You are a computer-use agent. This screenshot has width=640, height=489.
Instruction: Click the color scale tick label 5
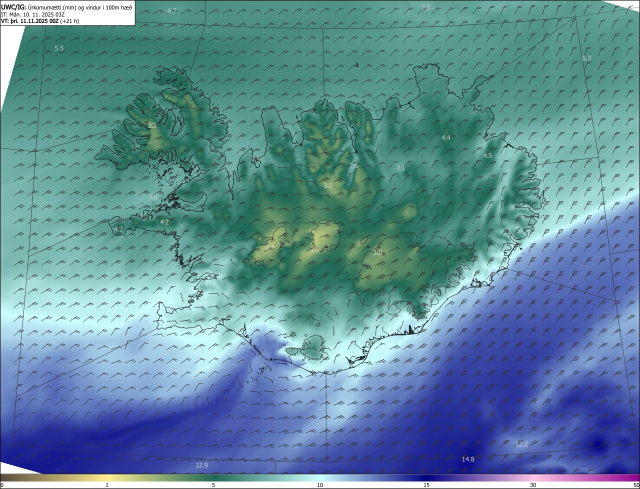click(213, 485)
